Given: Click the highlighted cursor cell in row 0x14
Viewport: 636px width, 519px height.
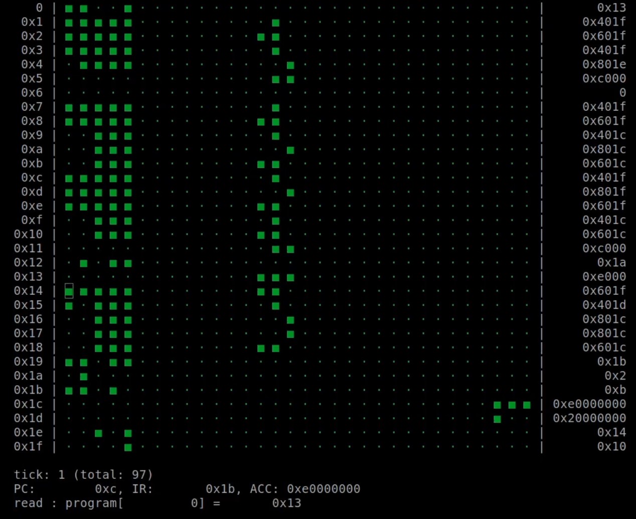Looking at the screenshot, I should click(69, 291).
